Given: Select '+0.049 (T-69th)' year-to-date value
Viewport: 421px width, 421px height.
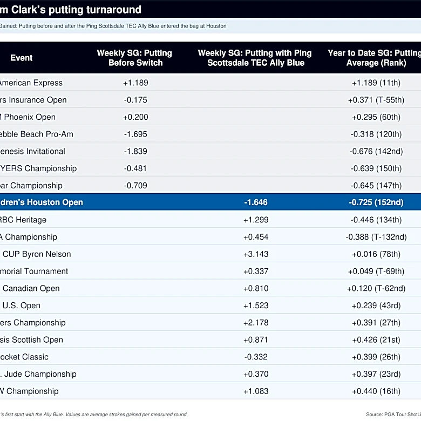Looking at the screenshot, I should (x=376, y=271).
